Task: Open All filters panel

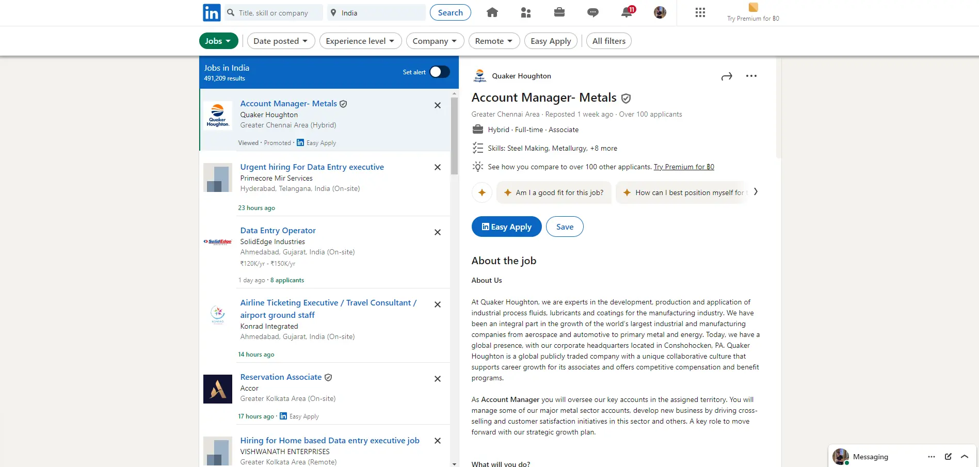Action: point(609,41)
